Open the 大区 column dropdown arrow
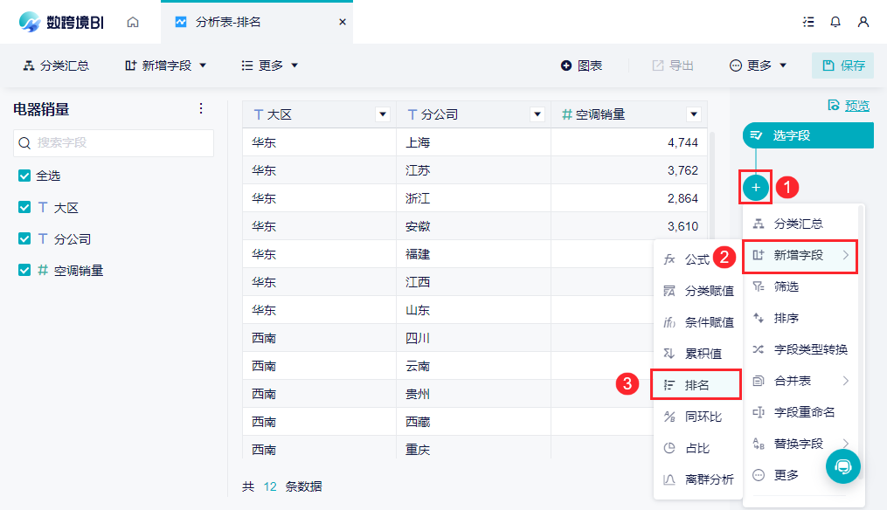The width and height of the screenshot is (887, 510). [x=383, y=114]
